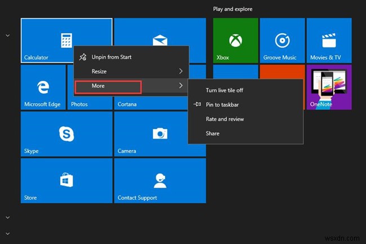
Task: Click the Cortana tile label
Action: [x=127, y=104]
